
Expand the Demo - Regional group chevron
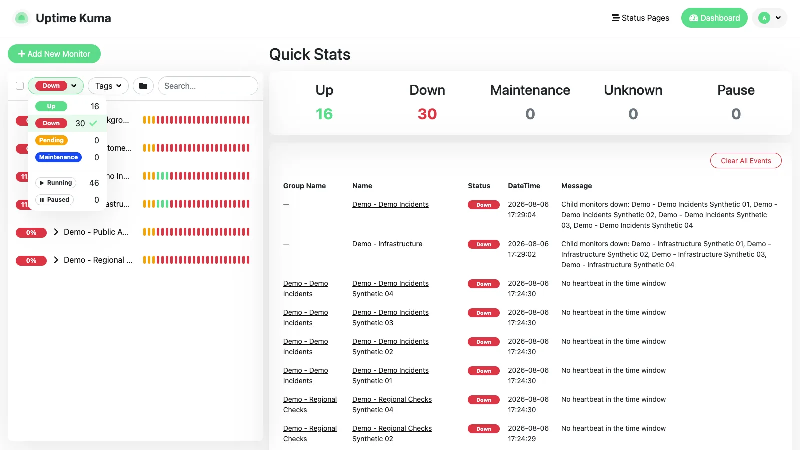[56, 260]
